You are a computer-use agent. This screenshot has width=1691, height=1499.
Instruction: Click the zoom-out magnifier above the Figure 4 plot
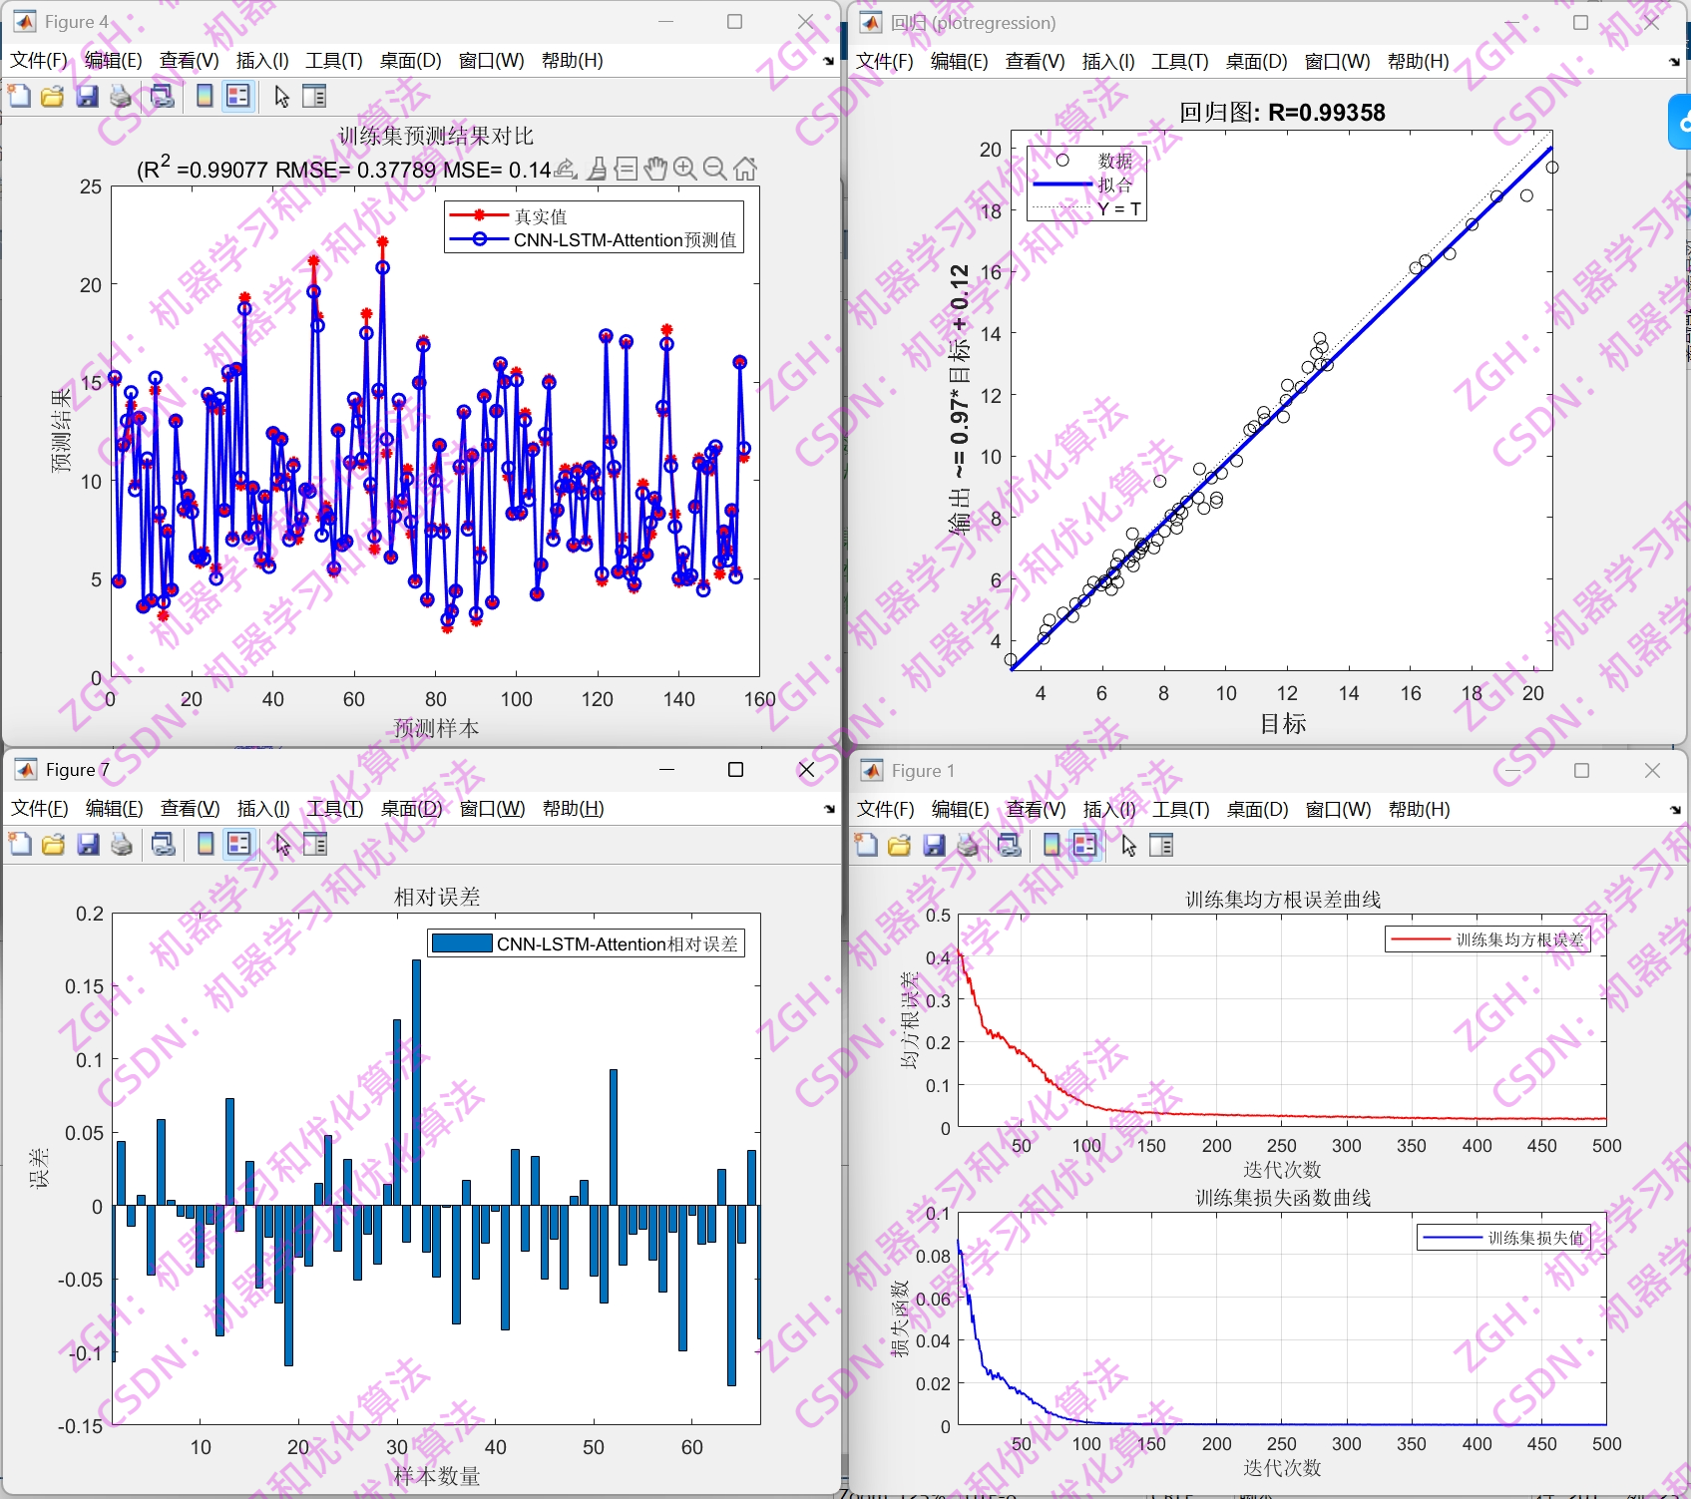(714, 168)
